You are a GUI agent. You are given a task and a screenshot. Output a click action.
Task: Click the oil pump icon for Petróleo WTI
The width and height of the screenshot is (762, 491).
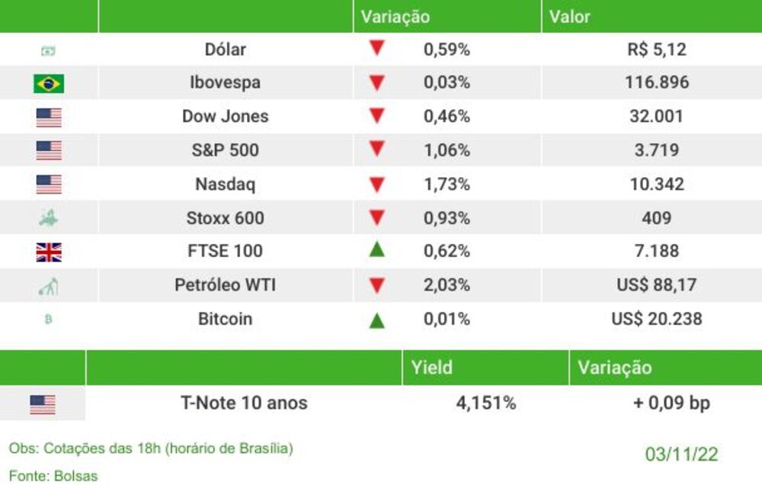click(x=49, y=287)
